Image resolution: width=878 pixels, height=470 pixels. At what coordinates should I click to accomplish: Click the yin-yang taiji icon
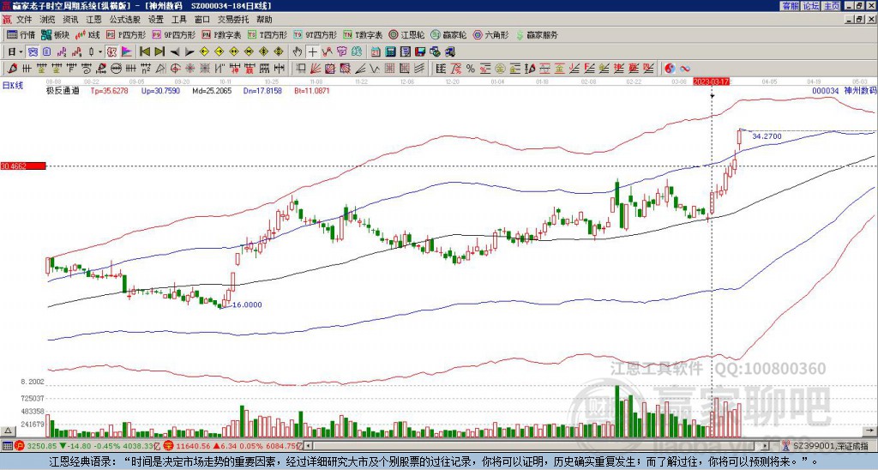pyautogui.click(x=670, y=69)
